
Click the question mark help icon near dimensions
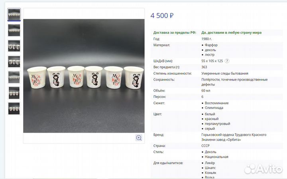227,61
